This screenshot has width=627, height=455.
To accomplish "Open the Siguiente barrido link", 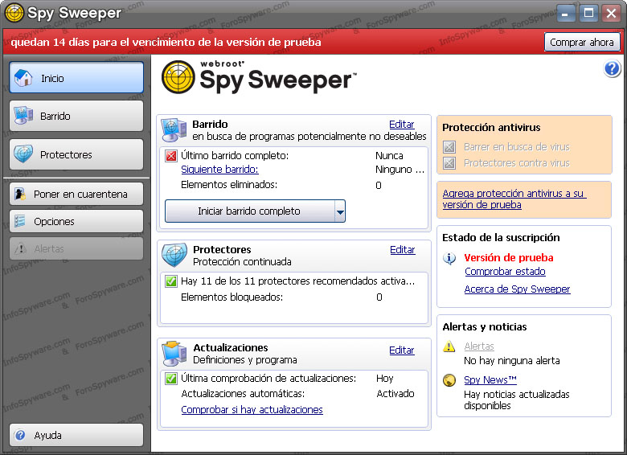I will (219, 170).
